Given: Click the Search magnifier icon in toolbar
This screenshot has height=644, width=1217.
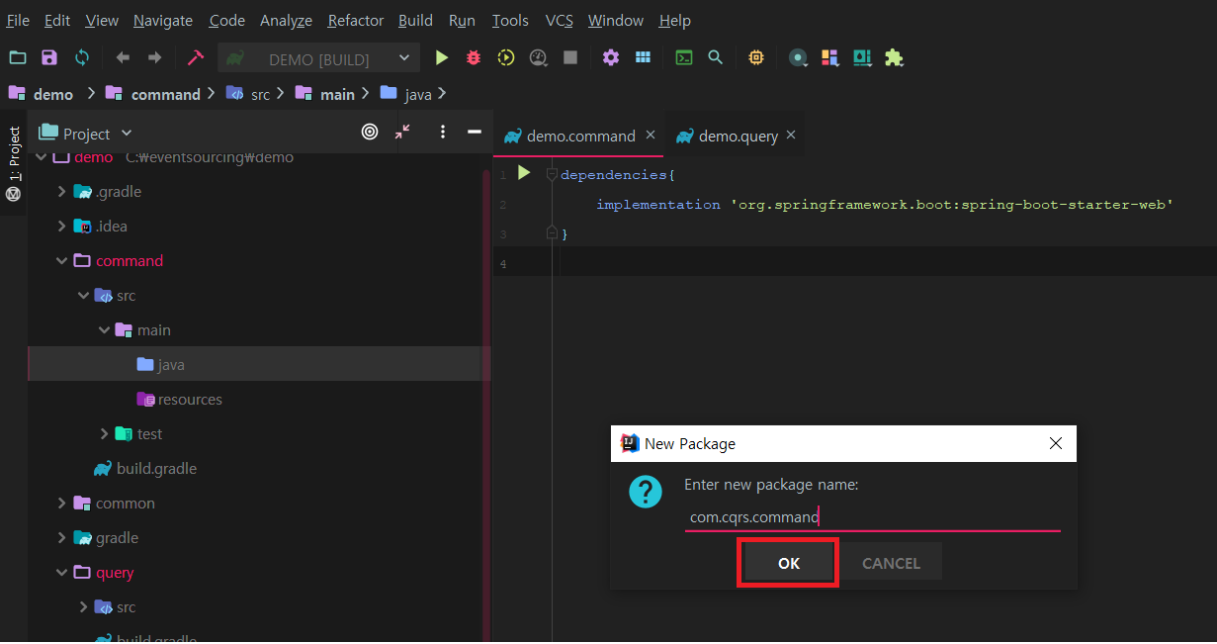Looking at the screenshot, I should click(x=715, y=58).
